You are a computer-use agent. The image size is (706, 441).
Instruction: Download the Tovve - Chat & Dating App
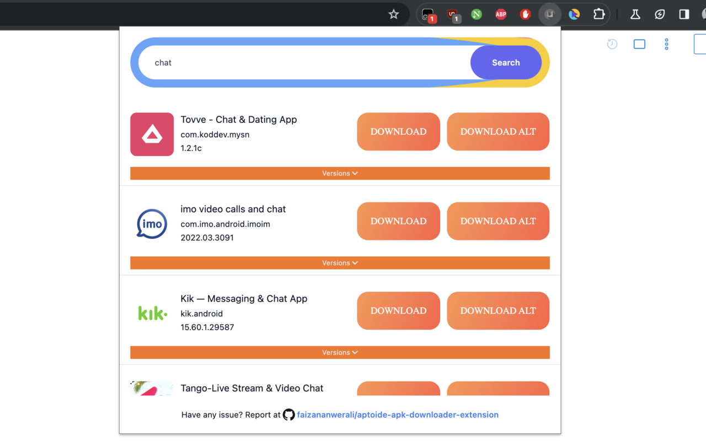pos(398,132)
